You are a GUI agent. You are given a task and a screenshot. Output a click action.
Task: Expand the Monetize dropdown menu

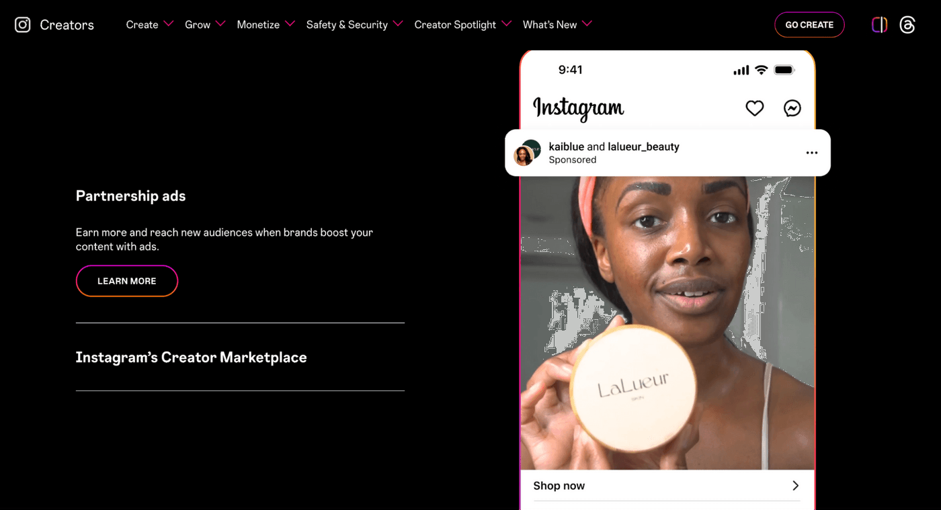[265, 25]
